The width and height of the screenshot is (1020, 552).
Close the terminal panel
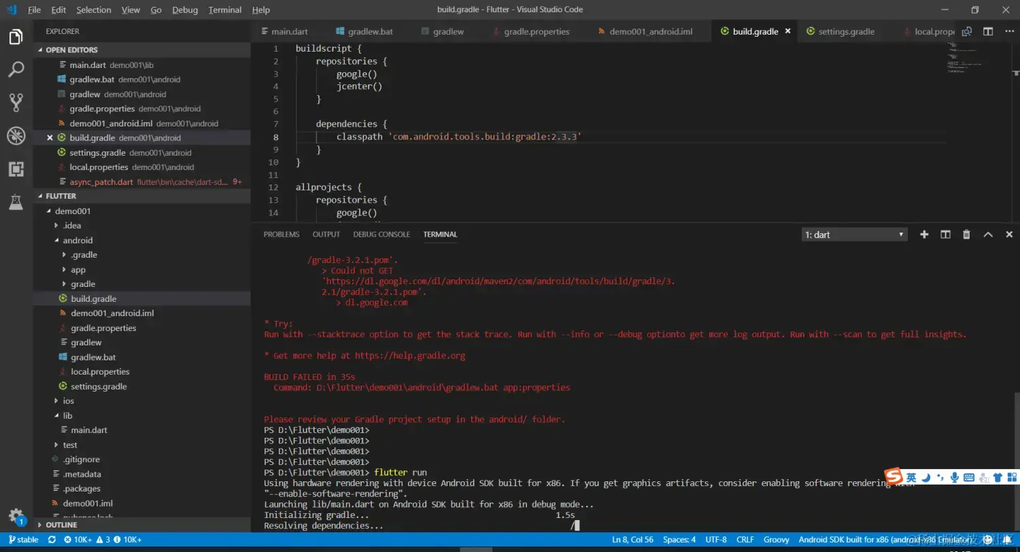(1009, 235)
